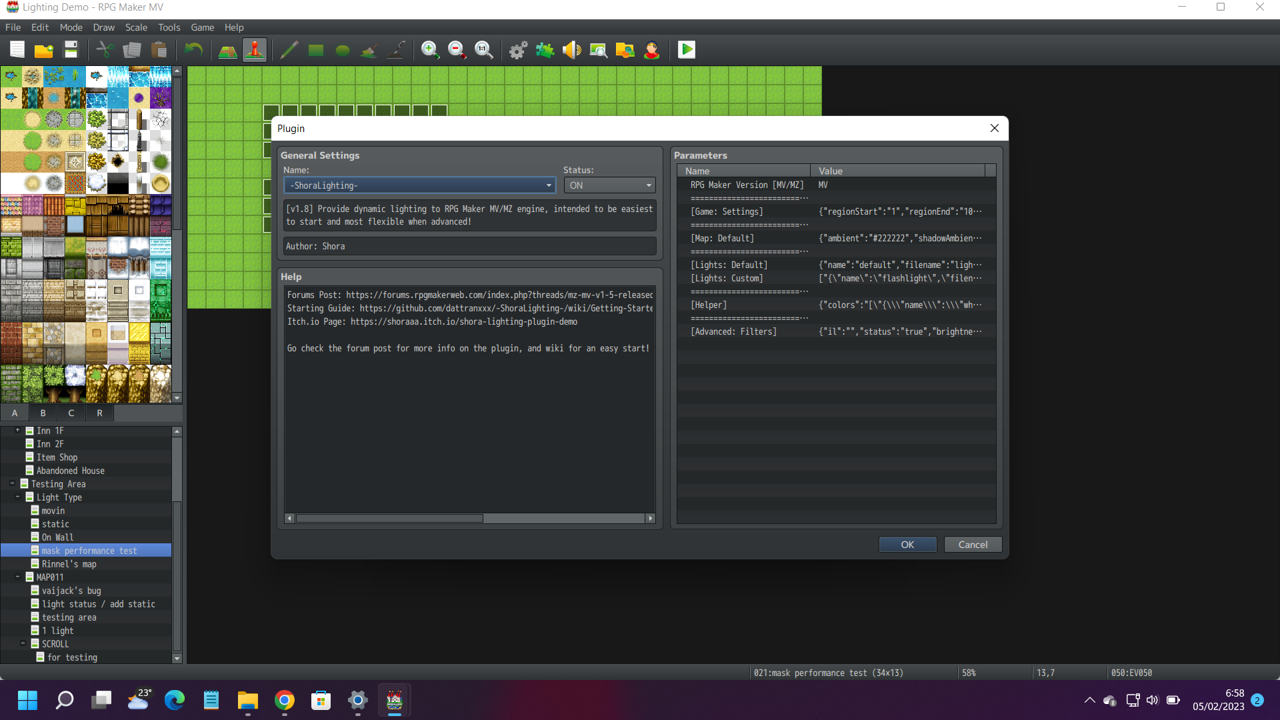
Task: Open Google Chrome from the taskbar
Action: (285, 700)
